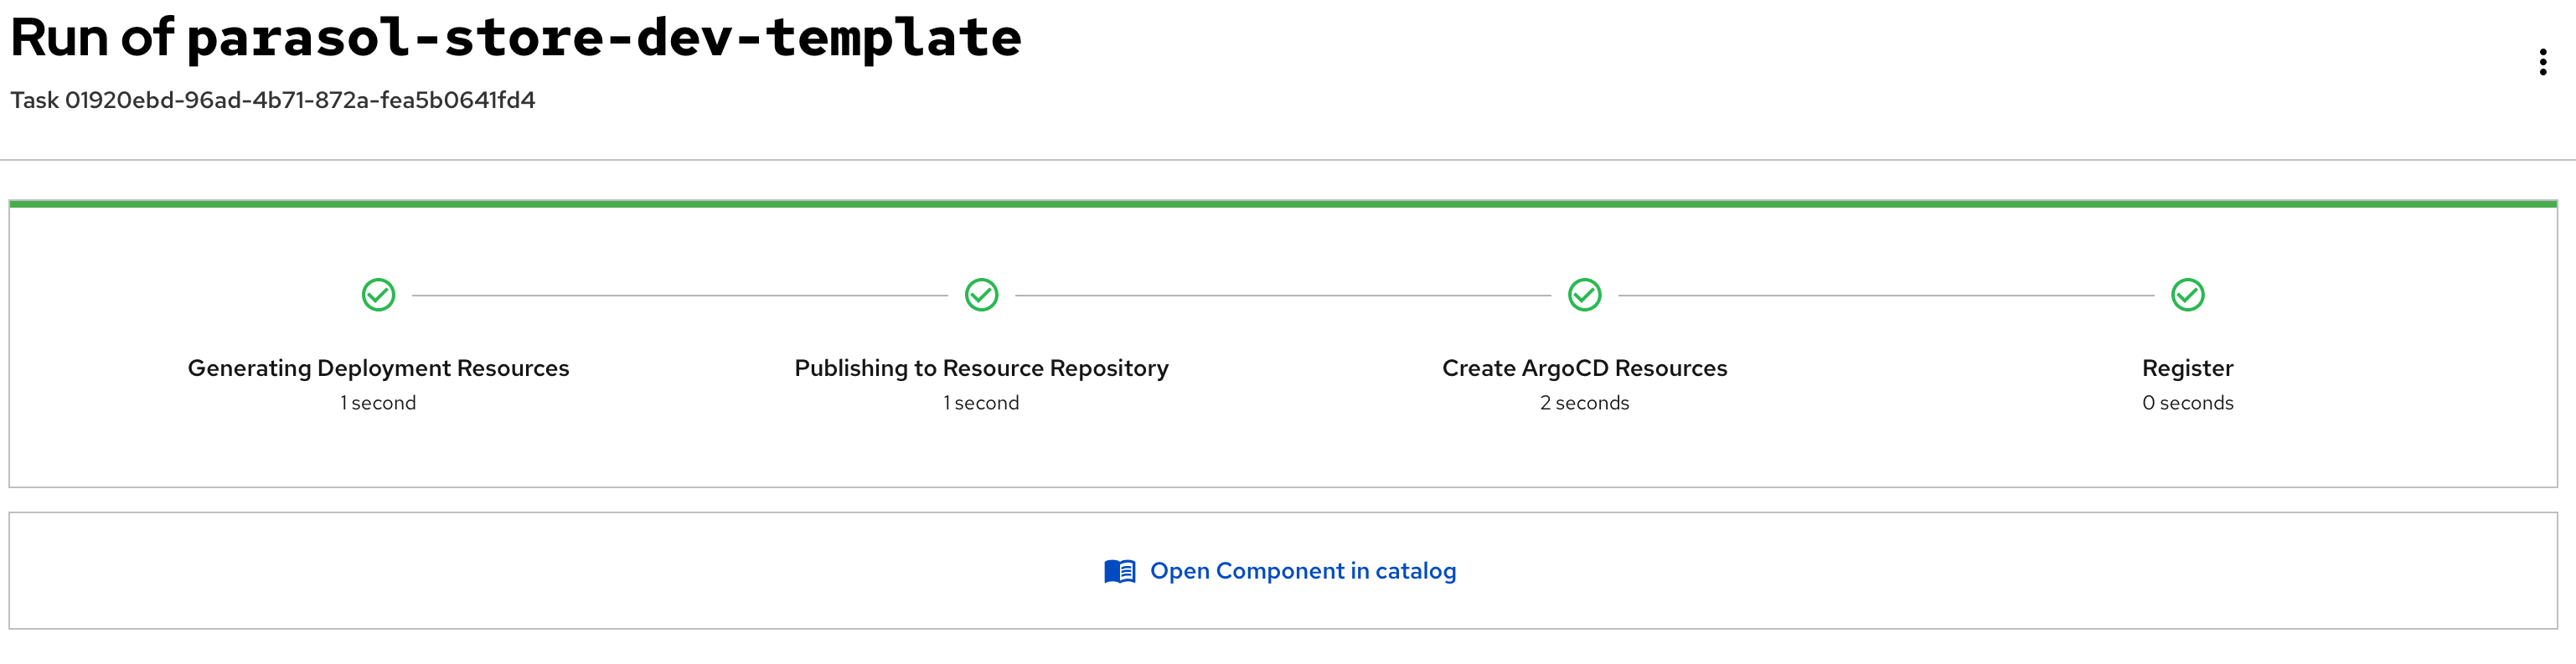Click '1 second' under Generating Deployment Resources

(378, 403)
